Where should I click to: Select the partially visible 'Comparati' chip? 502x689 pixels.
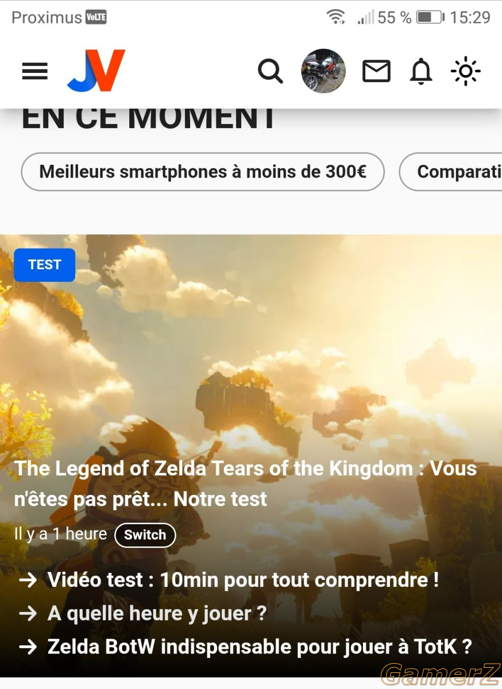click(451, 172)
